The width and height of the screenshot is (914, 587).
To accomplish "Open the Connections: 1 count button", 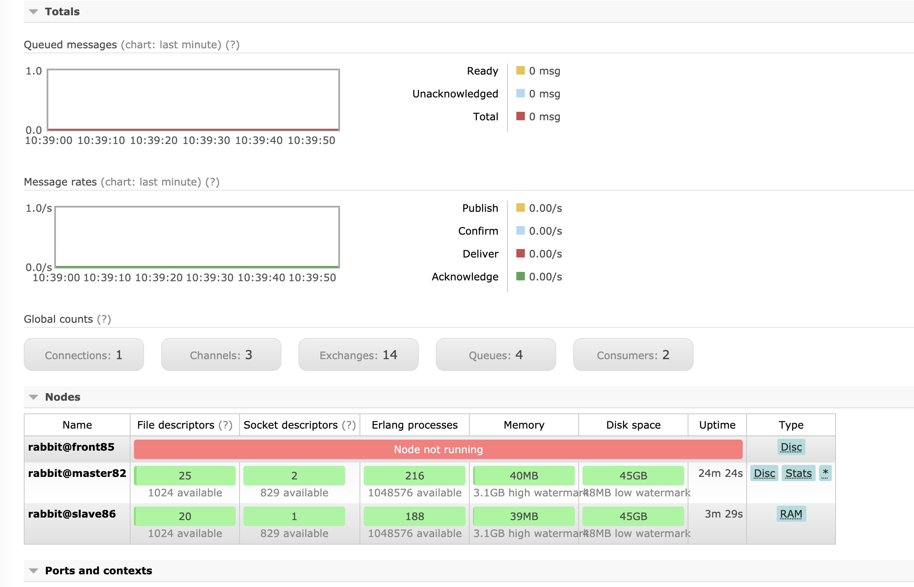I will click(x=84, y=355).
